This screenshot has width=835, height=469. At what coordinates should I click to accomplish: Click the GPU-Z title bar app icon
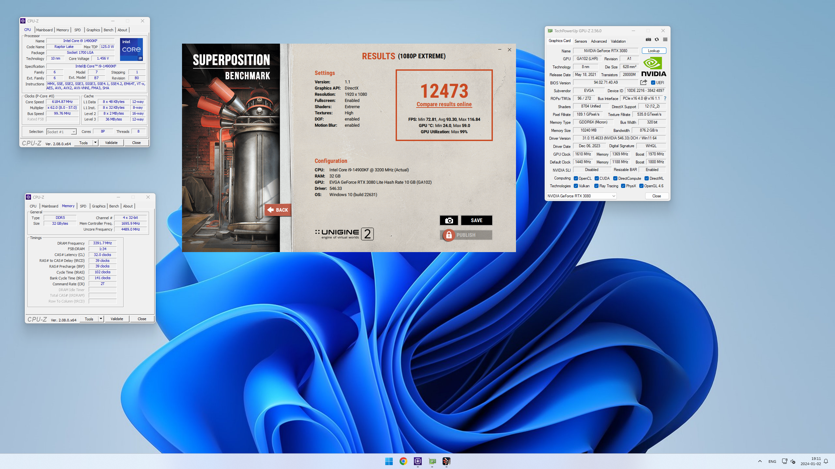coord(550,31)
